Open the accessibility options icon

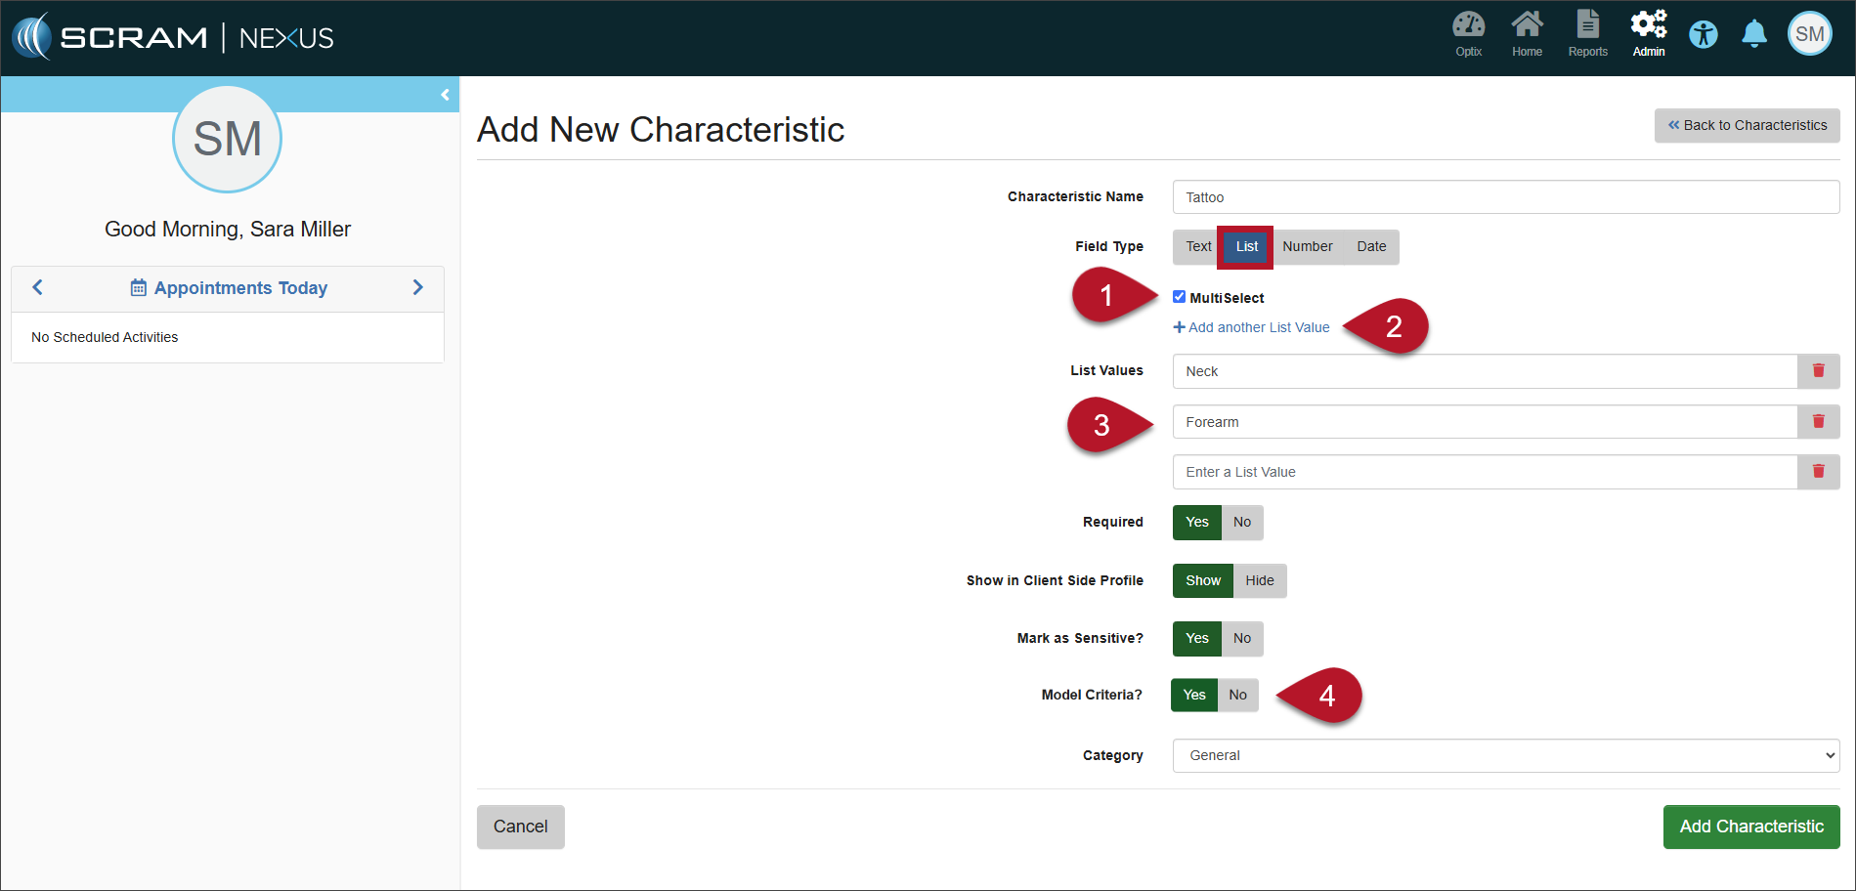(x=1704, y=35)
